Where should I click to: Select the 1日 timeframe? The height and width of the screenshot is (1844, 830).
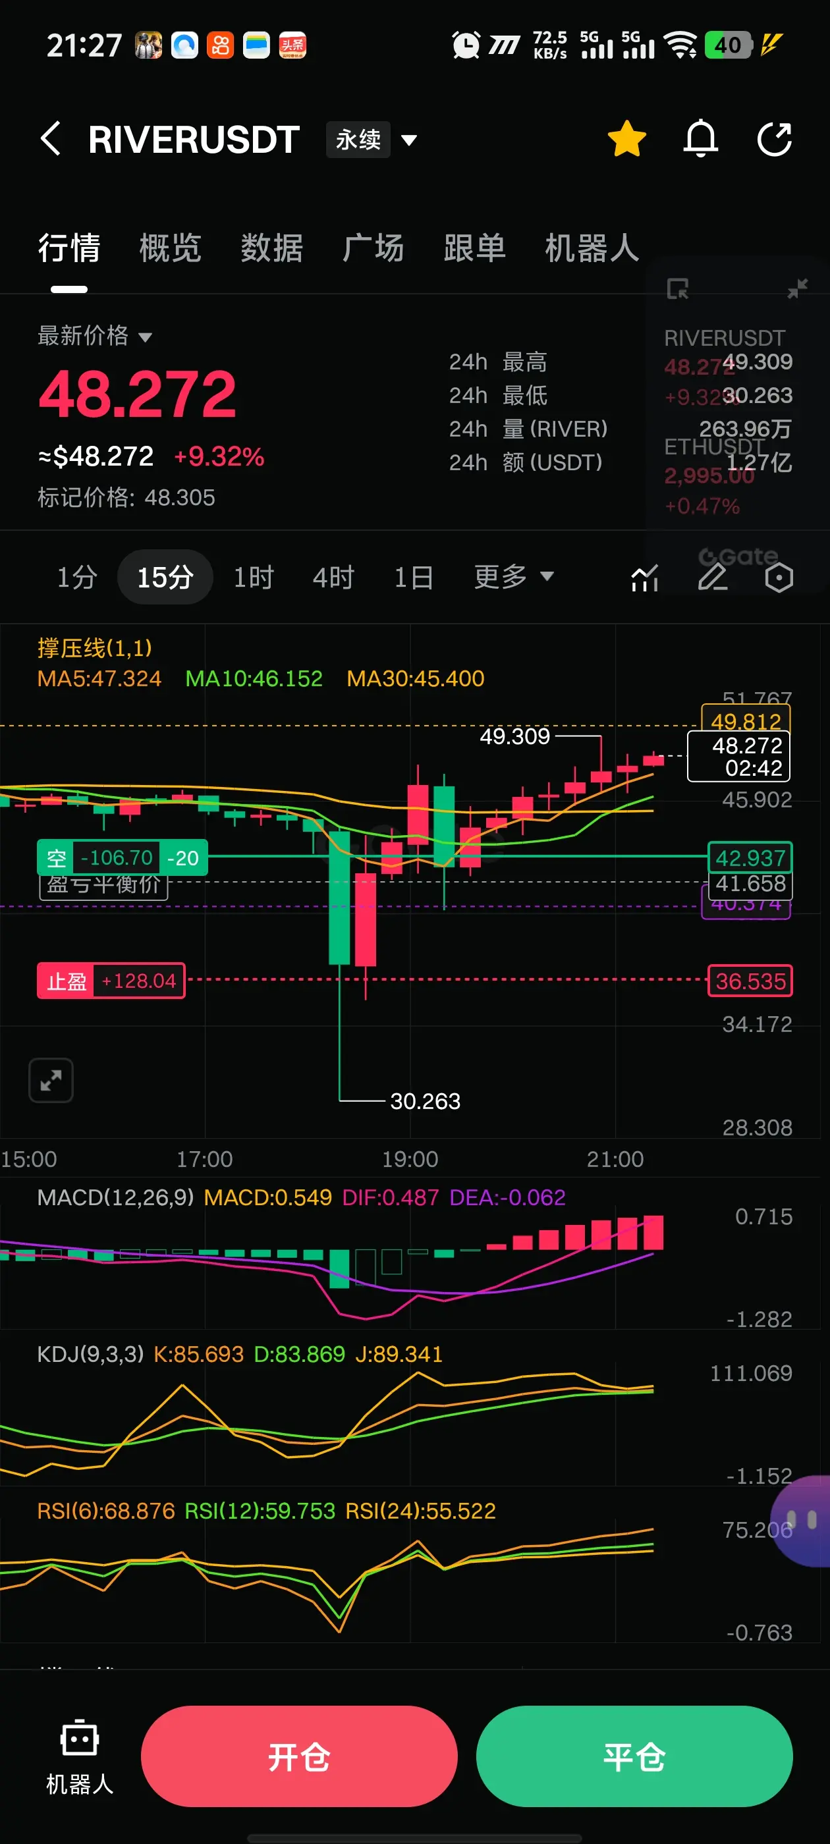pyautogui.click(x=414, y=577)
